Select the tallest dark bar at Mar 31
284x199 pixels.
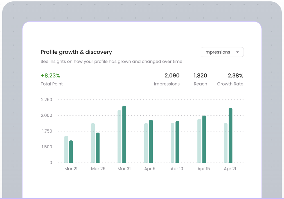tap(124, 134)
